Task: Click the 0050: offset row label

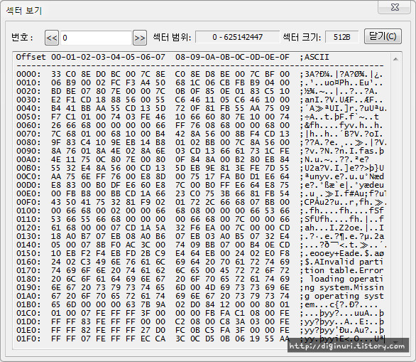Action: click(x=28, y=117)
